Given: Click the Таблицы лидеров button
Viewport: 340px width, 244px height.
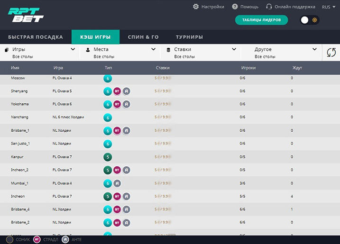Looking at the screenshot, I should (261, 20).
